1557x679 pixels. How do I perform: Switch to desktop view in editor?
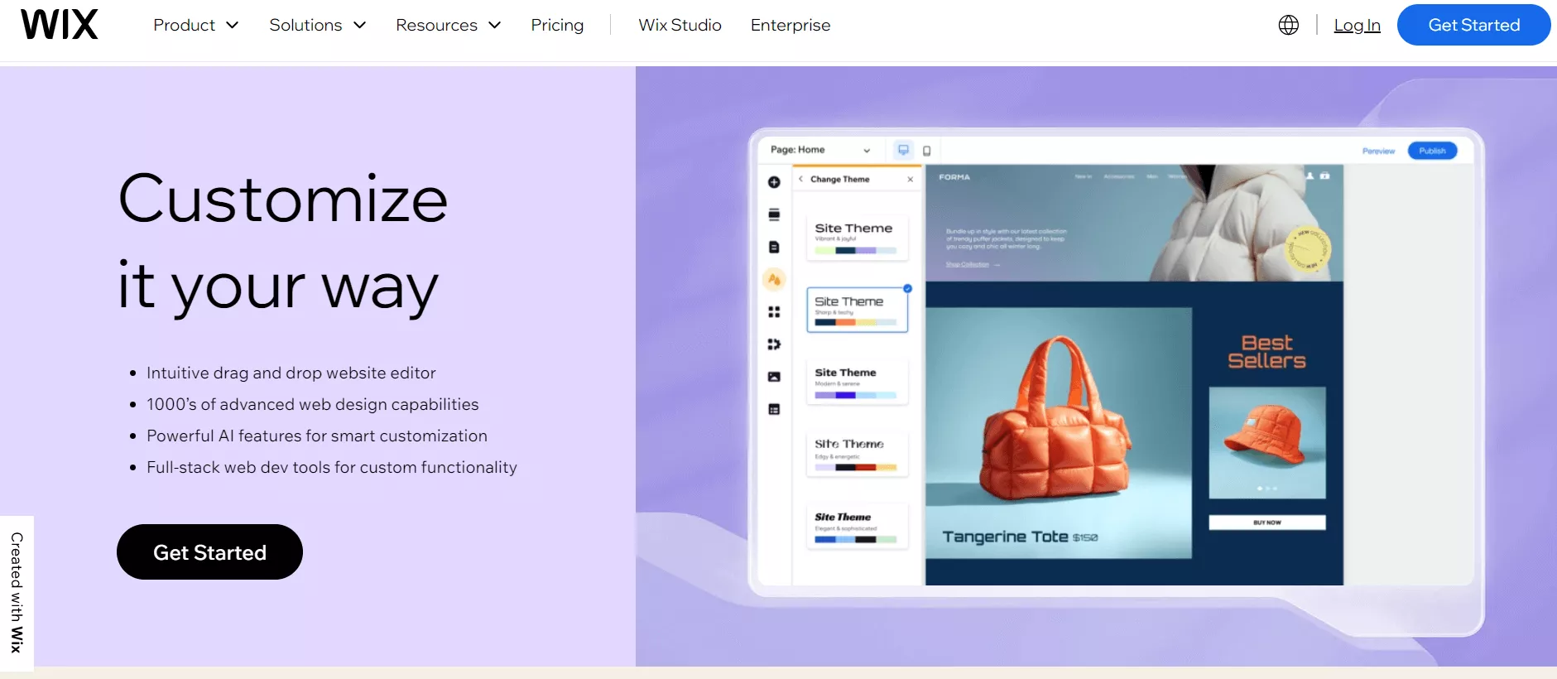tap(903, 150)
